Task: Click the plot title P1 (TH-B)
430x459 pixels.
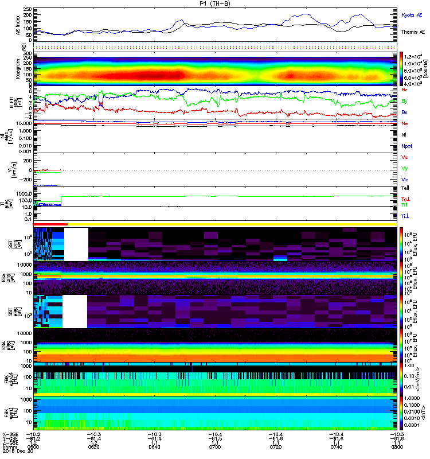Action: 214,3
